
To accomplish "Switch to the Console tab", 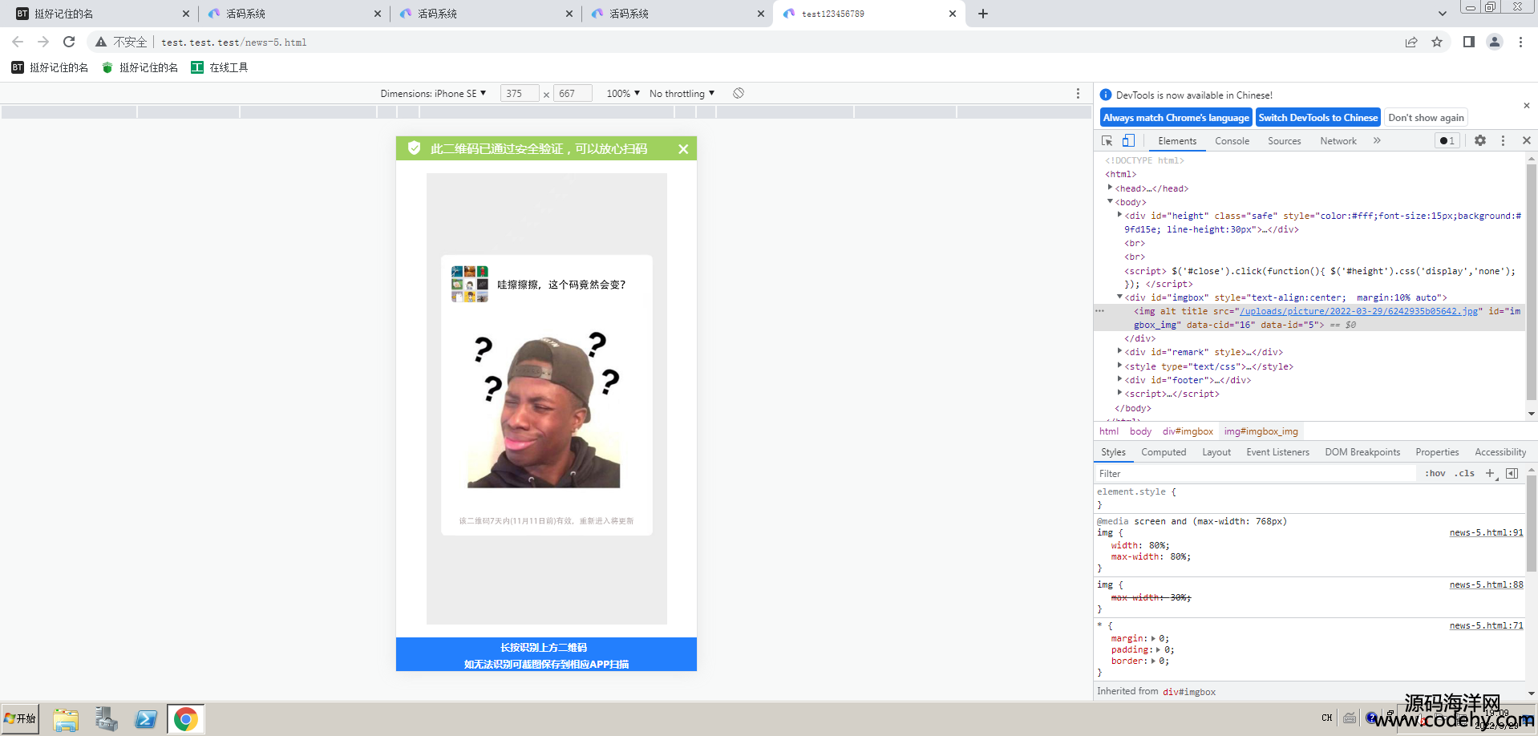I will (x=1232, y=140).
